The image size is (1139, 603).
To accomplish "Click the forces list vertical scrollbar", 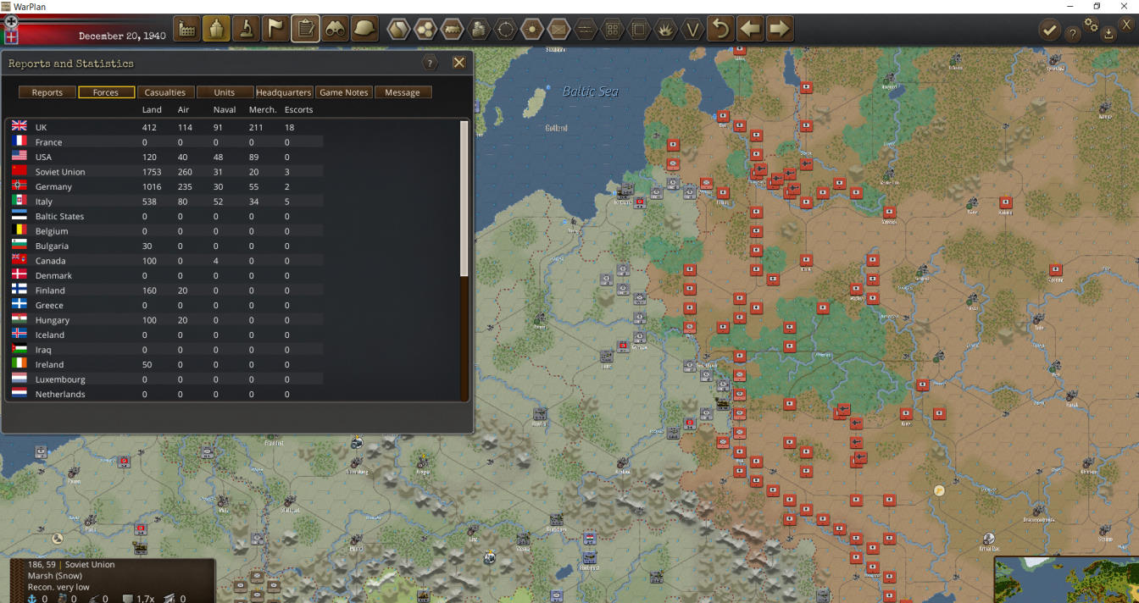I will click(464, 198).
